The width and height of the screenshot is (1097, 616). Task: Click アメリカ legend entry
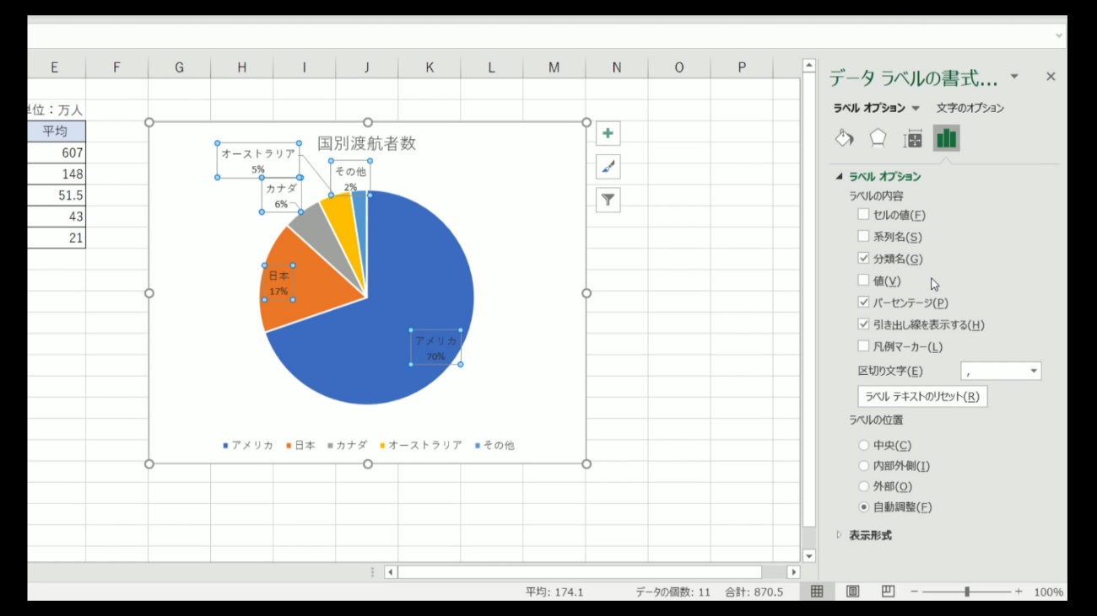(x=248, y=445)
